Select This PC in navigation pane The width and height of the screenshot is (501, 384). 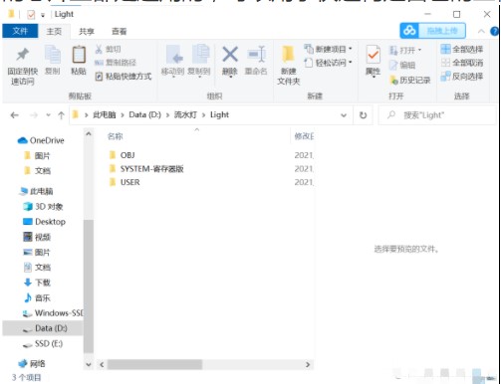36,191
